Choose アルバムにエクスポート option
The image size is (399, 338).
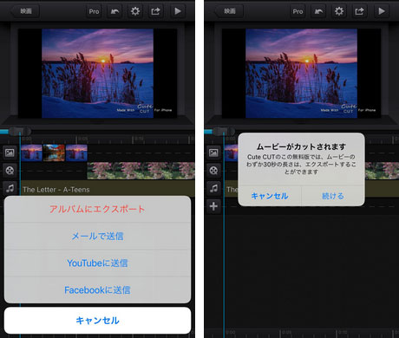(x=97, y=209)
